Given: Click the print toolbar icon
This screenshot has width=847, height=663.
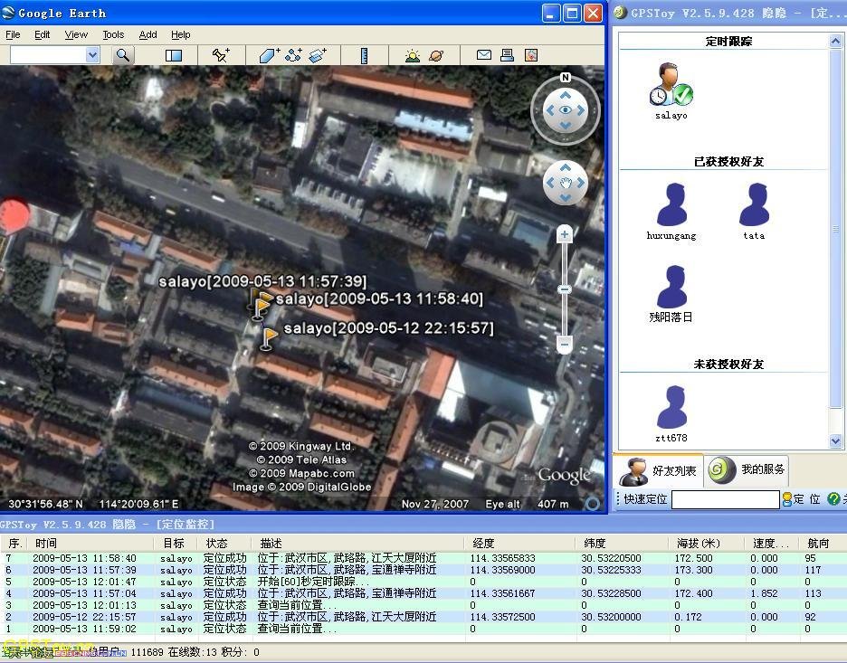Looking at the screenshot, I should tap(508, 54).
